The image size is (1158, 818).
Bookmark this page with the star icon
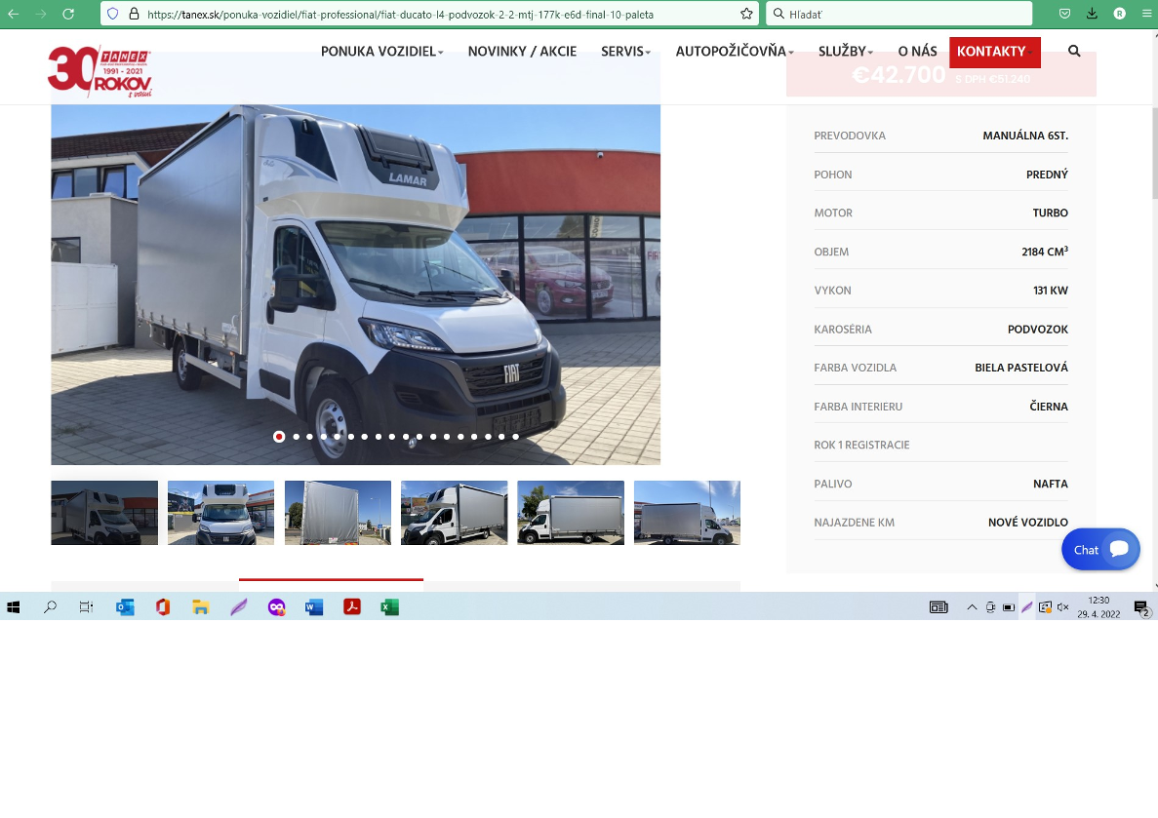coord(746,14)
